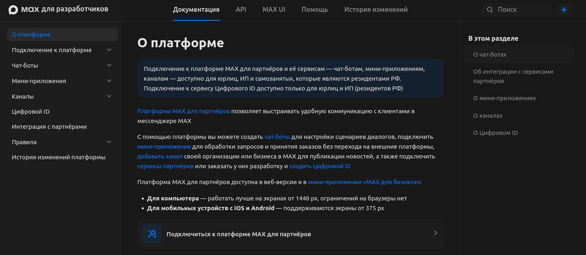Open the Каналы sidebar label
The image size is (586, 255).
(23, 97)
